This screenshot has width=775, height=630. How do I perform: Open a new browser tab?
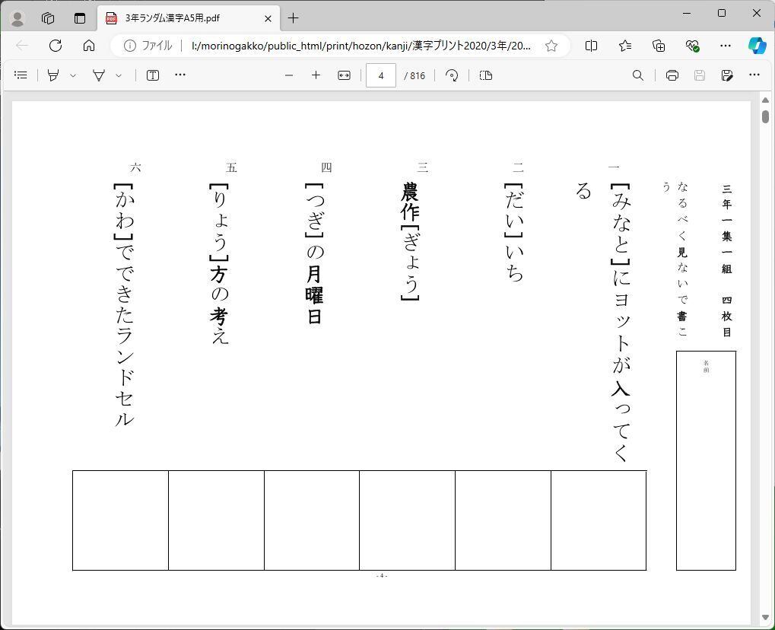coord(293,18)
